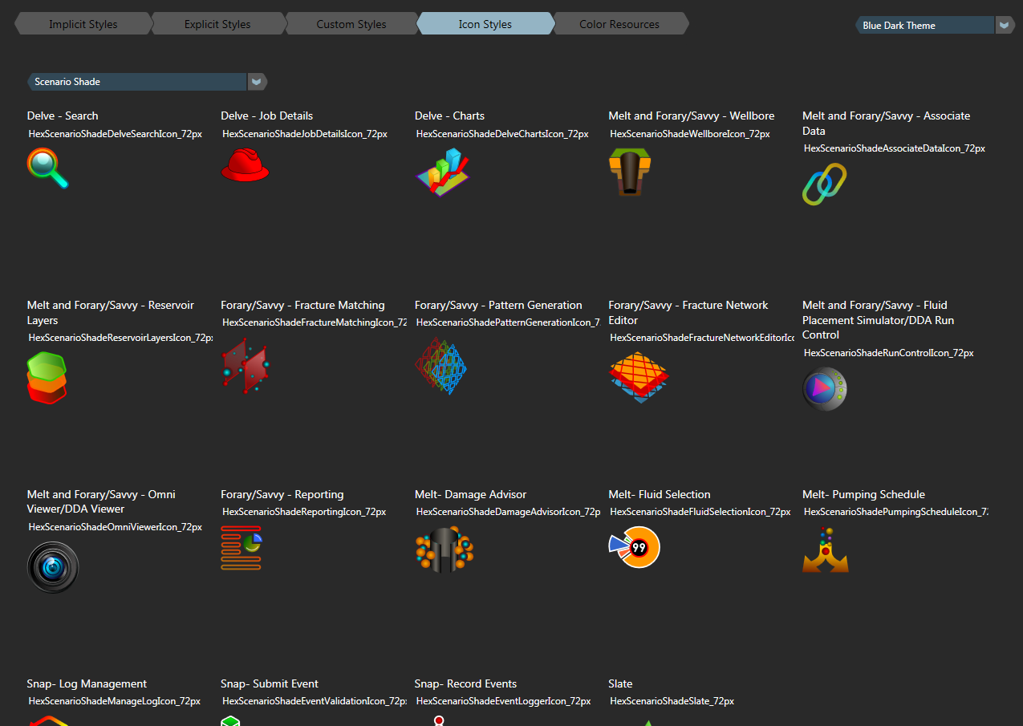Viewport: 1023px width, 726px height.
Task: Click the 'Delve - Job Details' label
Action: (267, 116)
